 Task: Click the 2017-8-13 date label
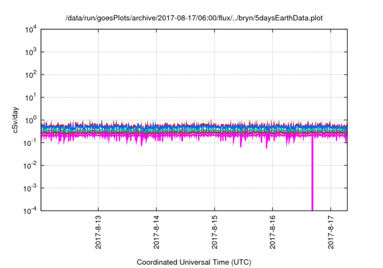coord(98,232)
